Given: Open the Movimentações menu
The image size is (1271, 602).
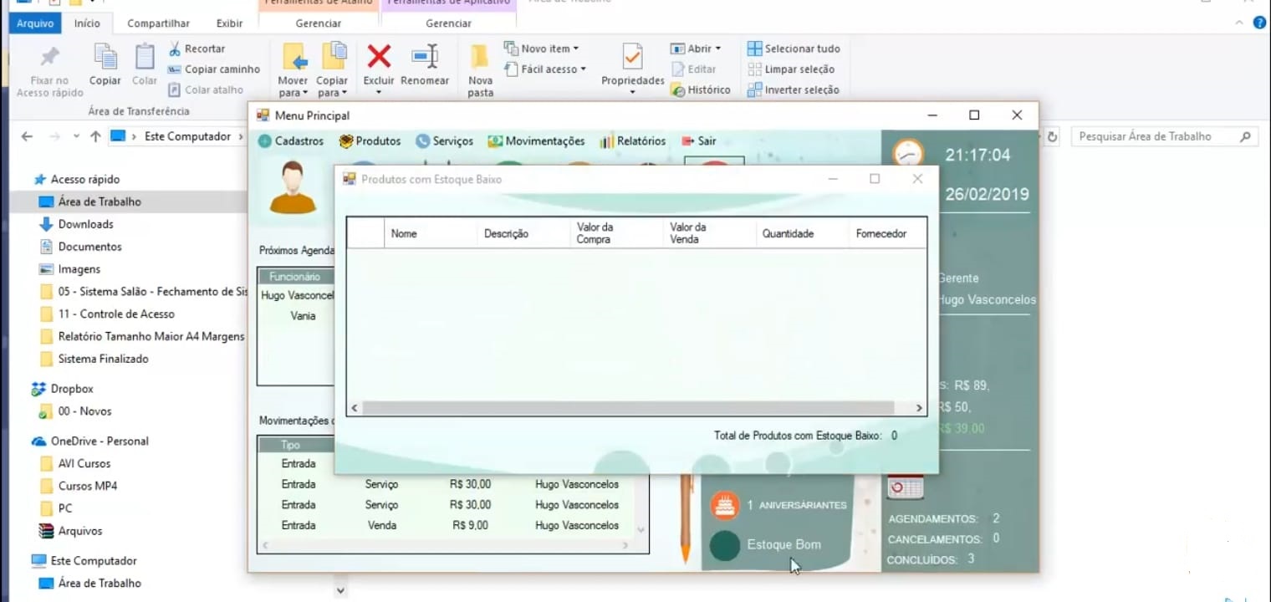Looking at the screenshot, I should click(x=537, y=141).
